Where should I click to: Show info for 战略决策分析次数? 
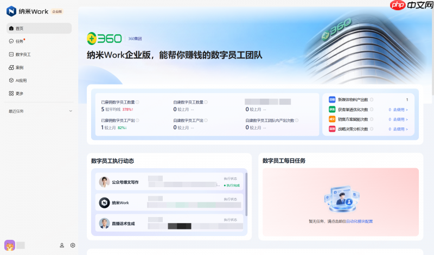coord(372,129)
